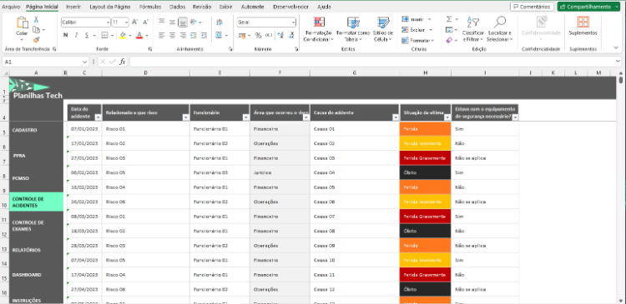Open filter dropdown for Causa do acidente
Screen dimensions: 626x304
(x=396, y=117)
